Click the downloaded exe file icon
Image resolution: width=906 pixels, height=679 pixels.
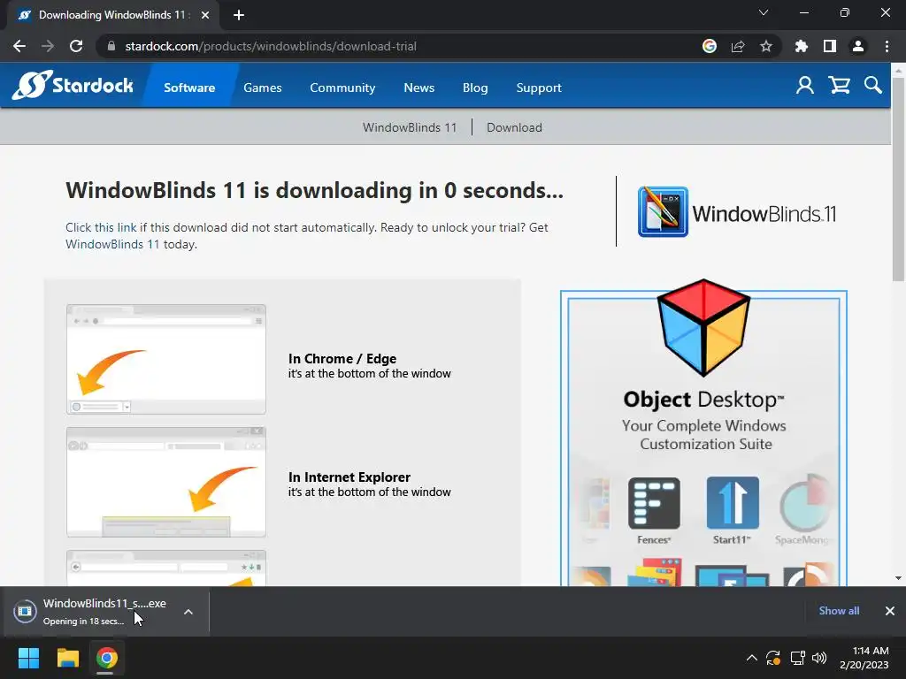(x=25, y=612)
